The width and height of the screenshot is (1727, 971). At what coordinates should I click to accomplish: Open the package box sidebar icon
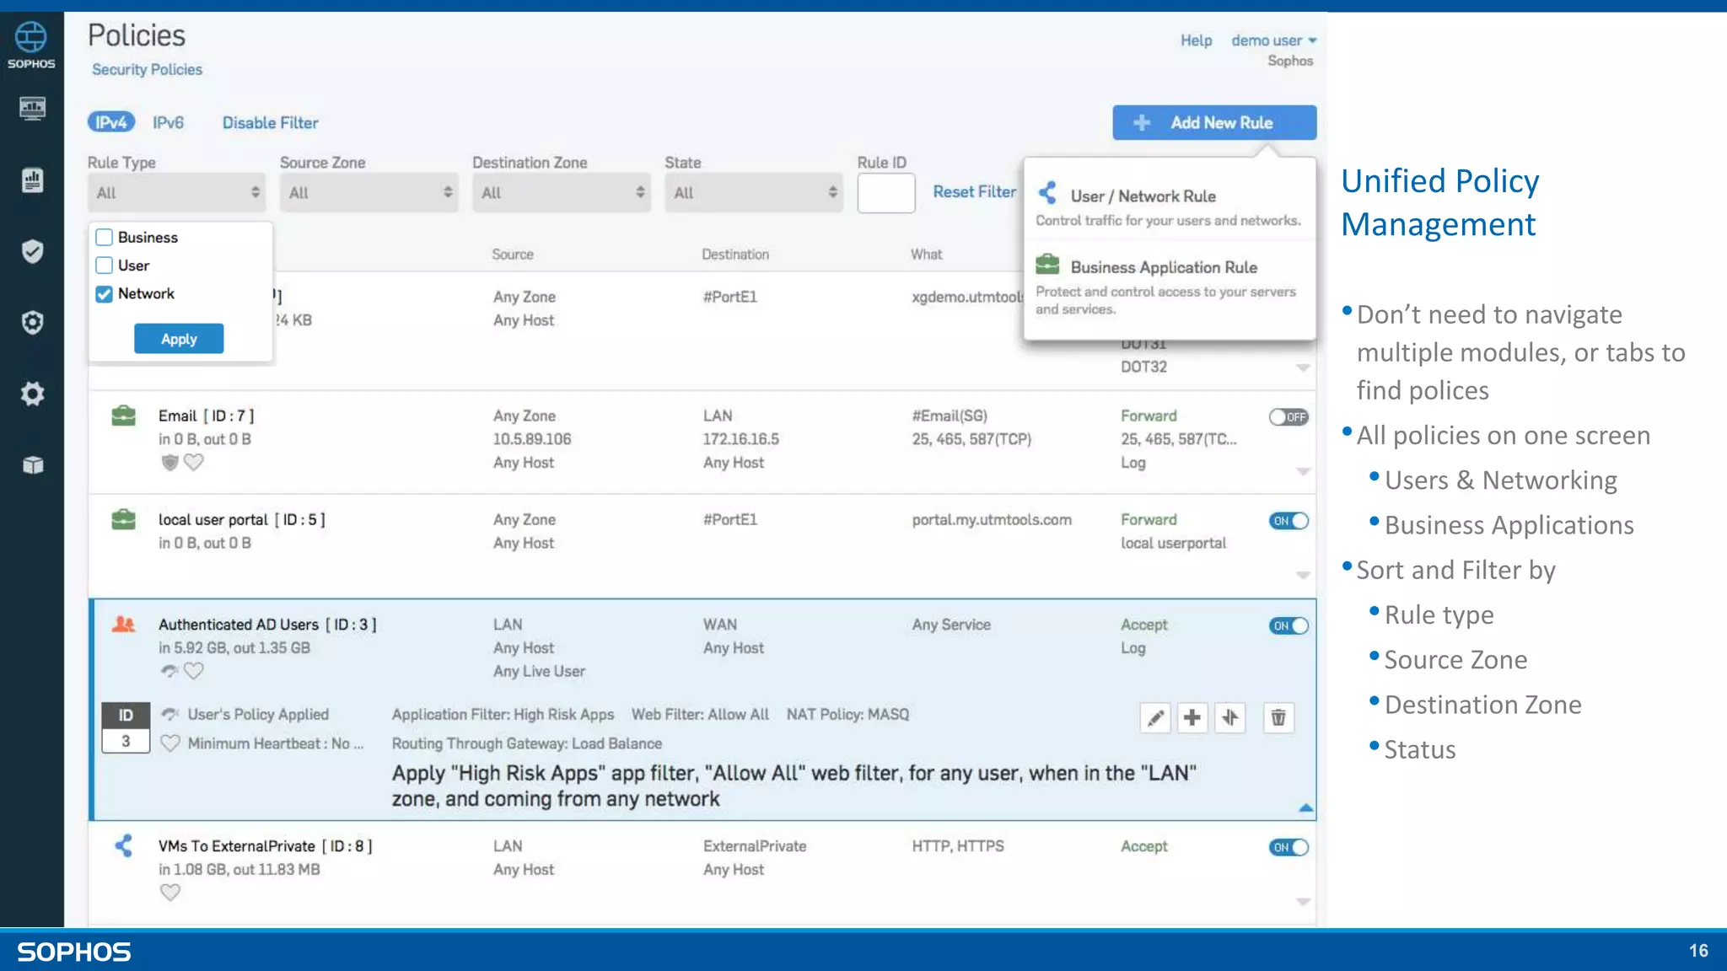pos(32,465)
